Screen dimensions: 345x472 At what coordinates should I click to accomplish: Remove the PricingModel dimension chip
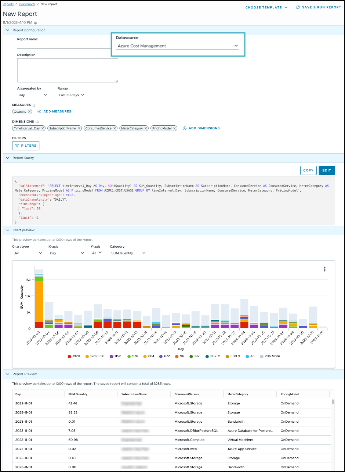click(x=175, y=128)
